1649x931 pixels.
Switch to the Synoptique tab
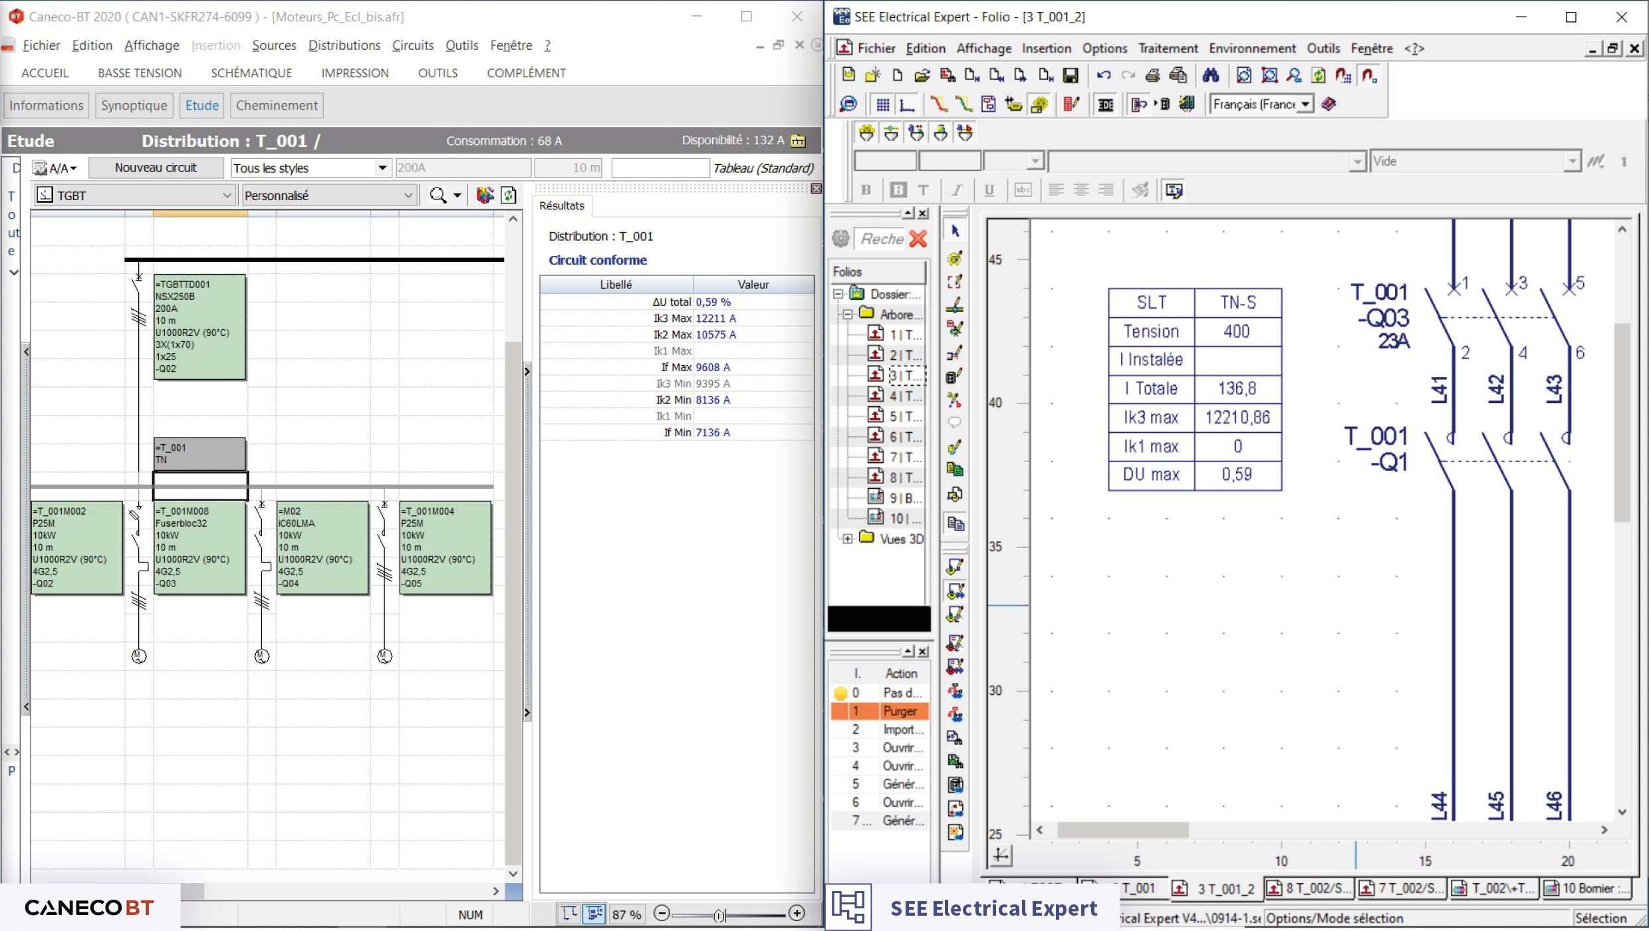(134, 105)
